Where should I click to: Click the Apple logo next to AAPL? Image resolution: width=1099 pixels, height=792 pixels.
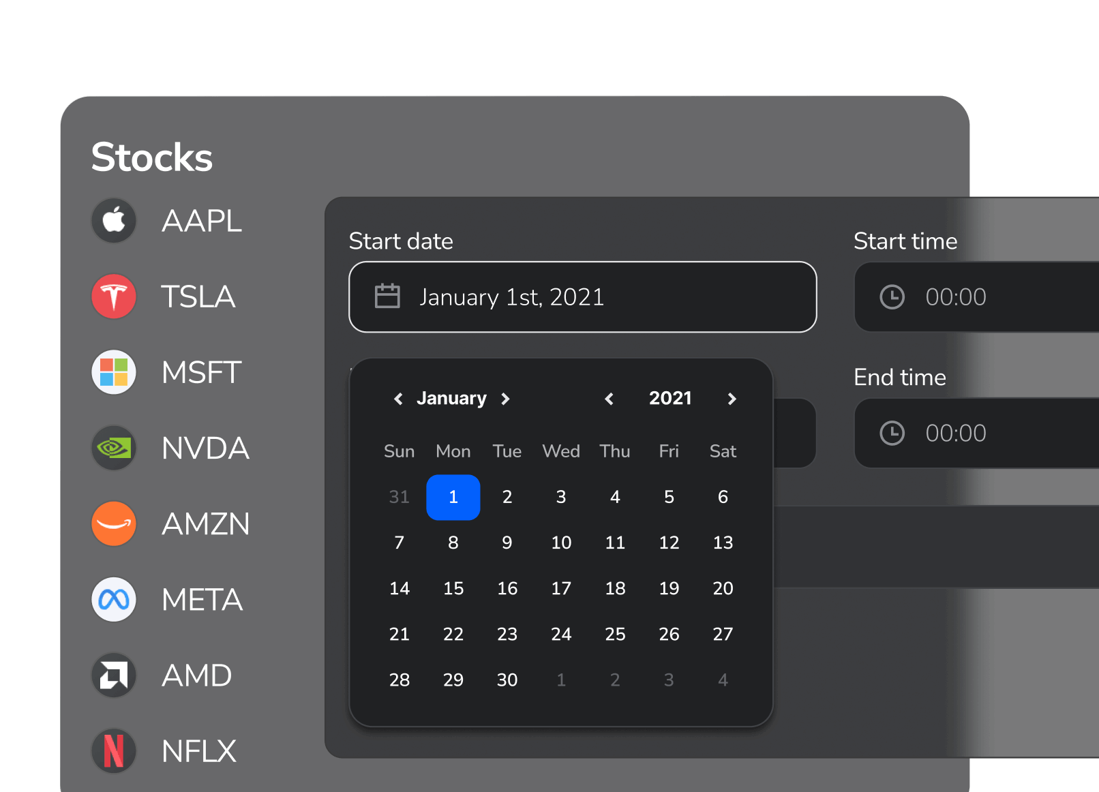coord(114,220)
